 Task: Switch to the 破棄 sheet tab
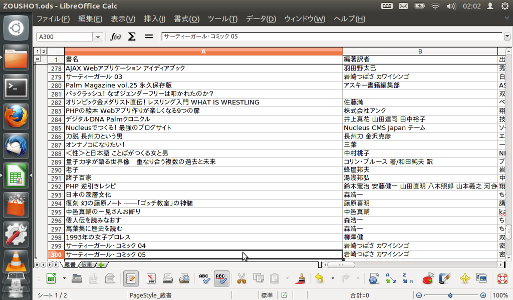pyautogui.click(x=87, y=264)
